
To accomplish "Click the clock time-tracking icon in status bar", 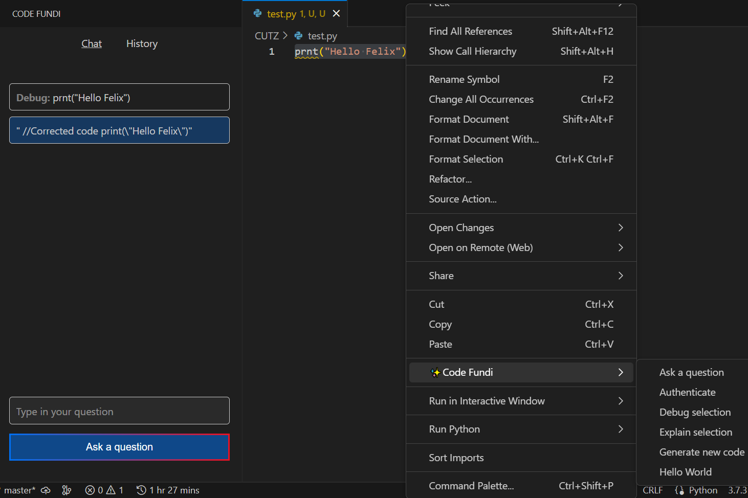I will click(x=141, y=490).
